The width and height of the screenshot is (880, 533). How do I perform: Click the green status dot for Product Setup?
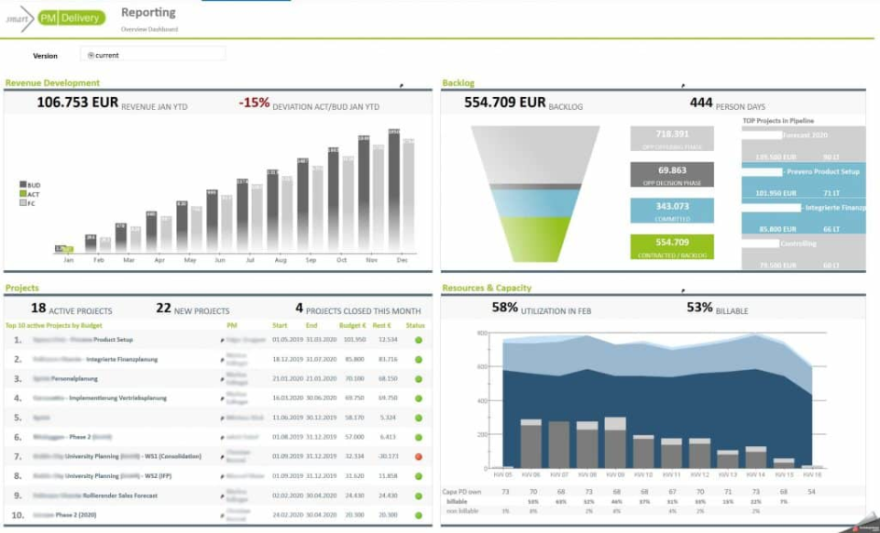pos(419,340)
